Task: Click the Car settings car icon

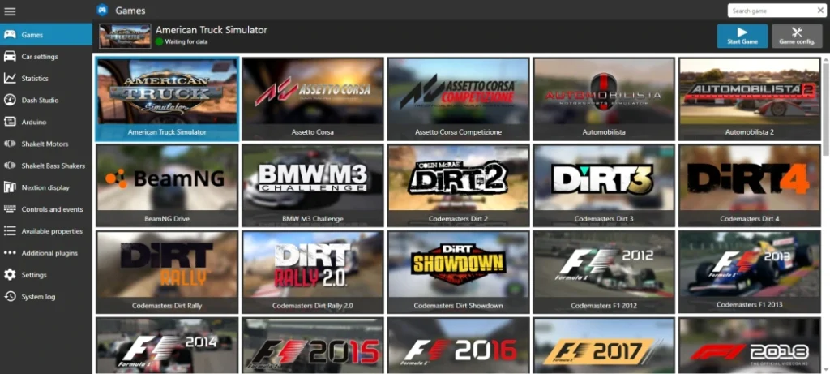Action: [x=10, y=56]
